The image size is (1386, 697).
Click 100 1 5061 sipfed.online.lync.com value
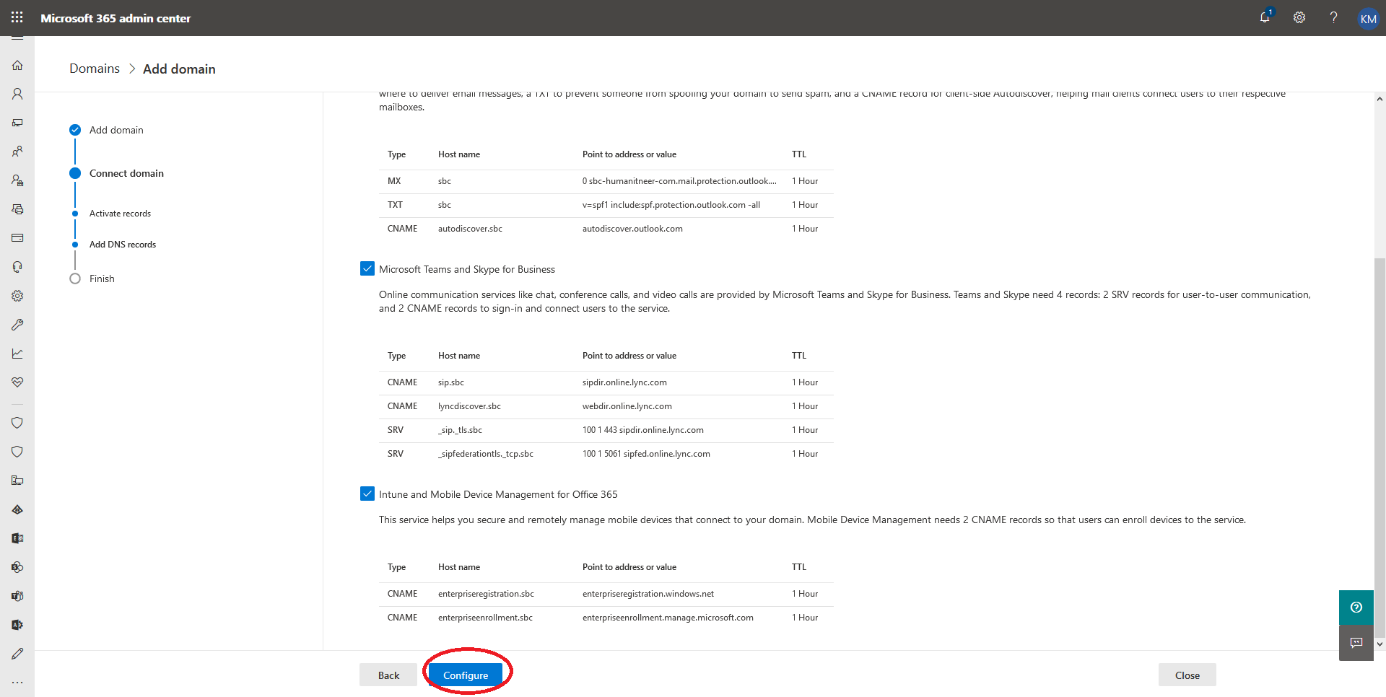(646, 454)
